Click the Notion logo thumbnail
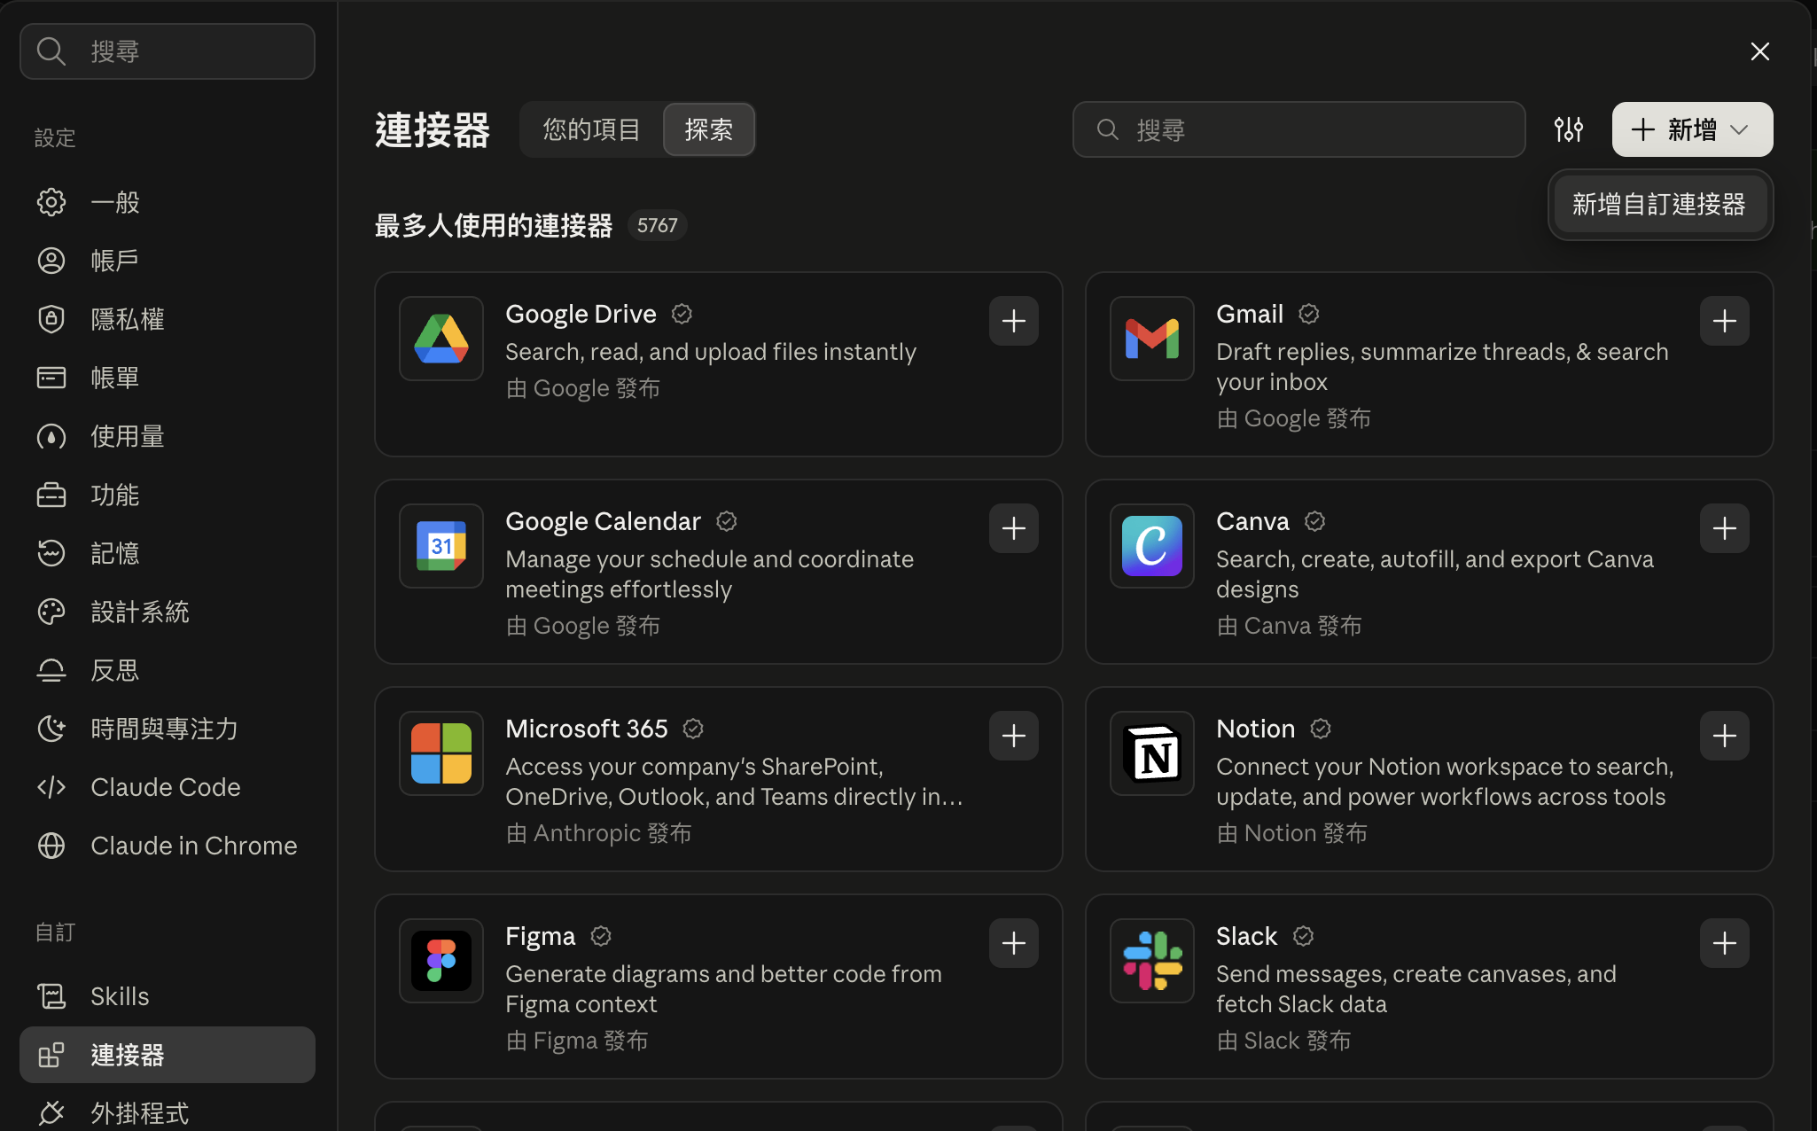 click(1152, 753)
